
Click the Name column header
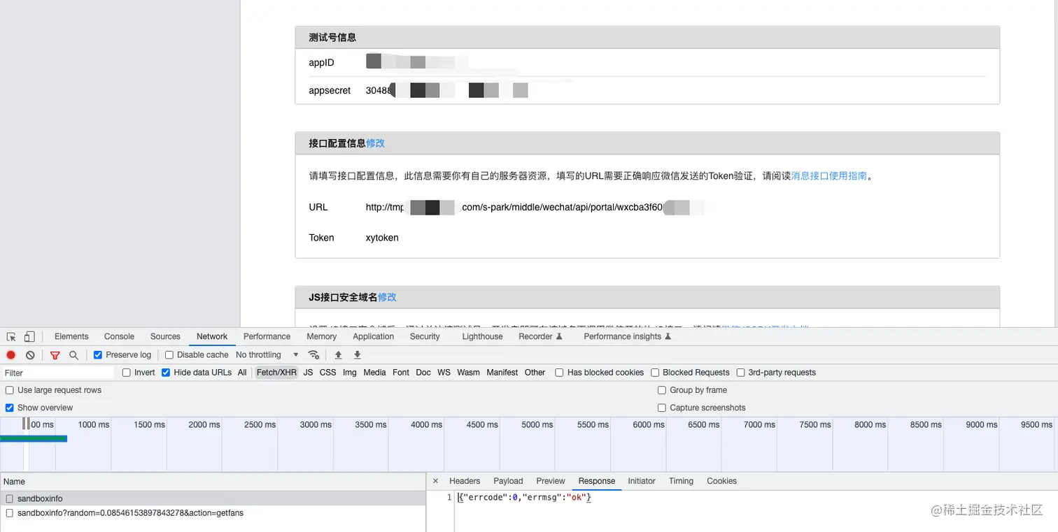(213, 482)
